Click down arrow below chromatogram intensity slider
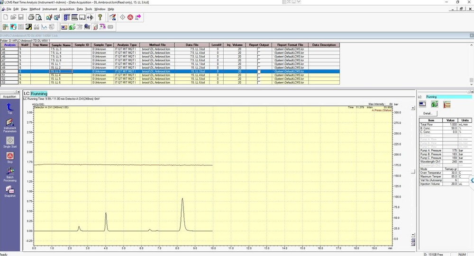 pyautogui.click(x=413, y=235)
